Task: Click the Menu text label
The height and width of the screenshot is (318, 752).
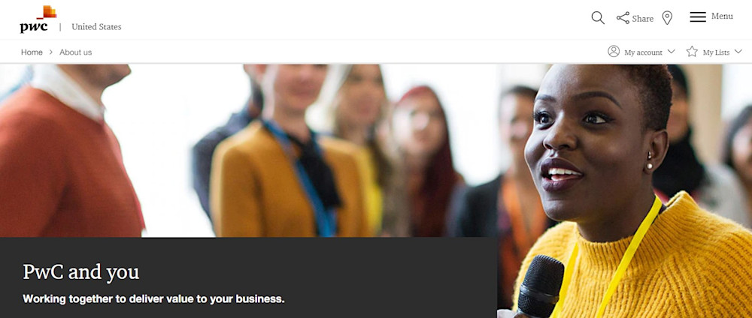Action: point(722,16)
